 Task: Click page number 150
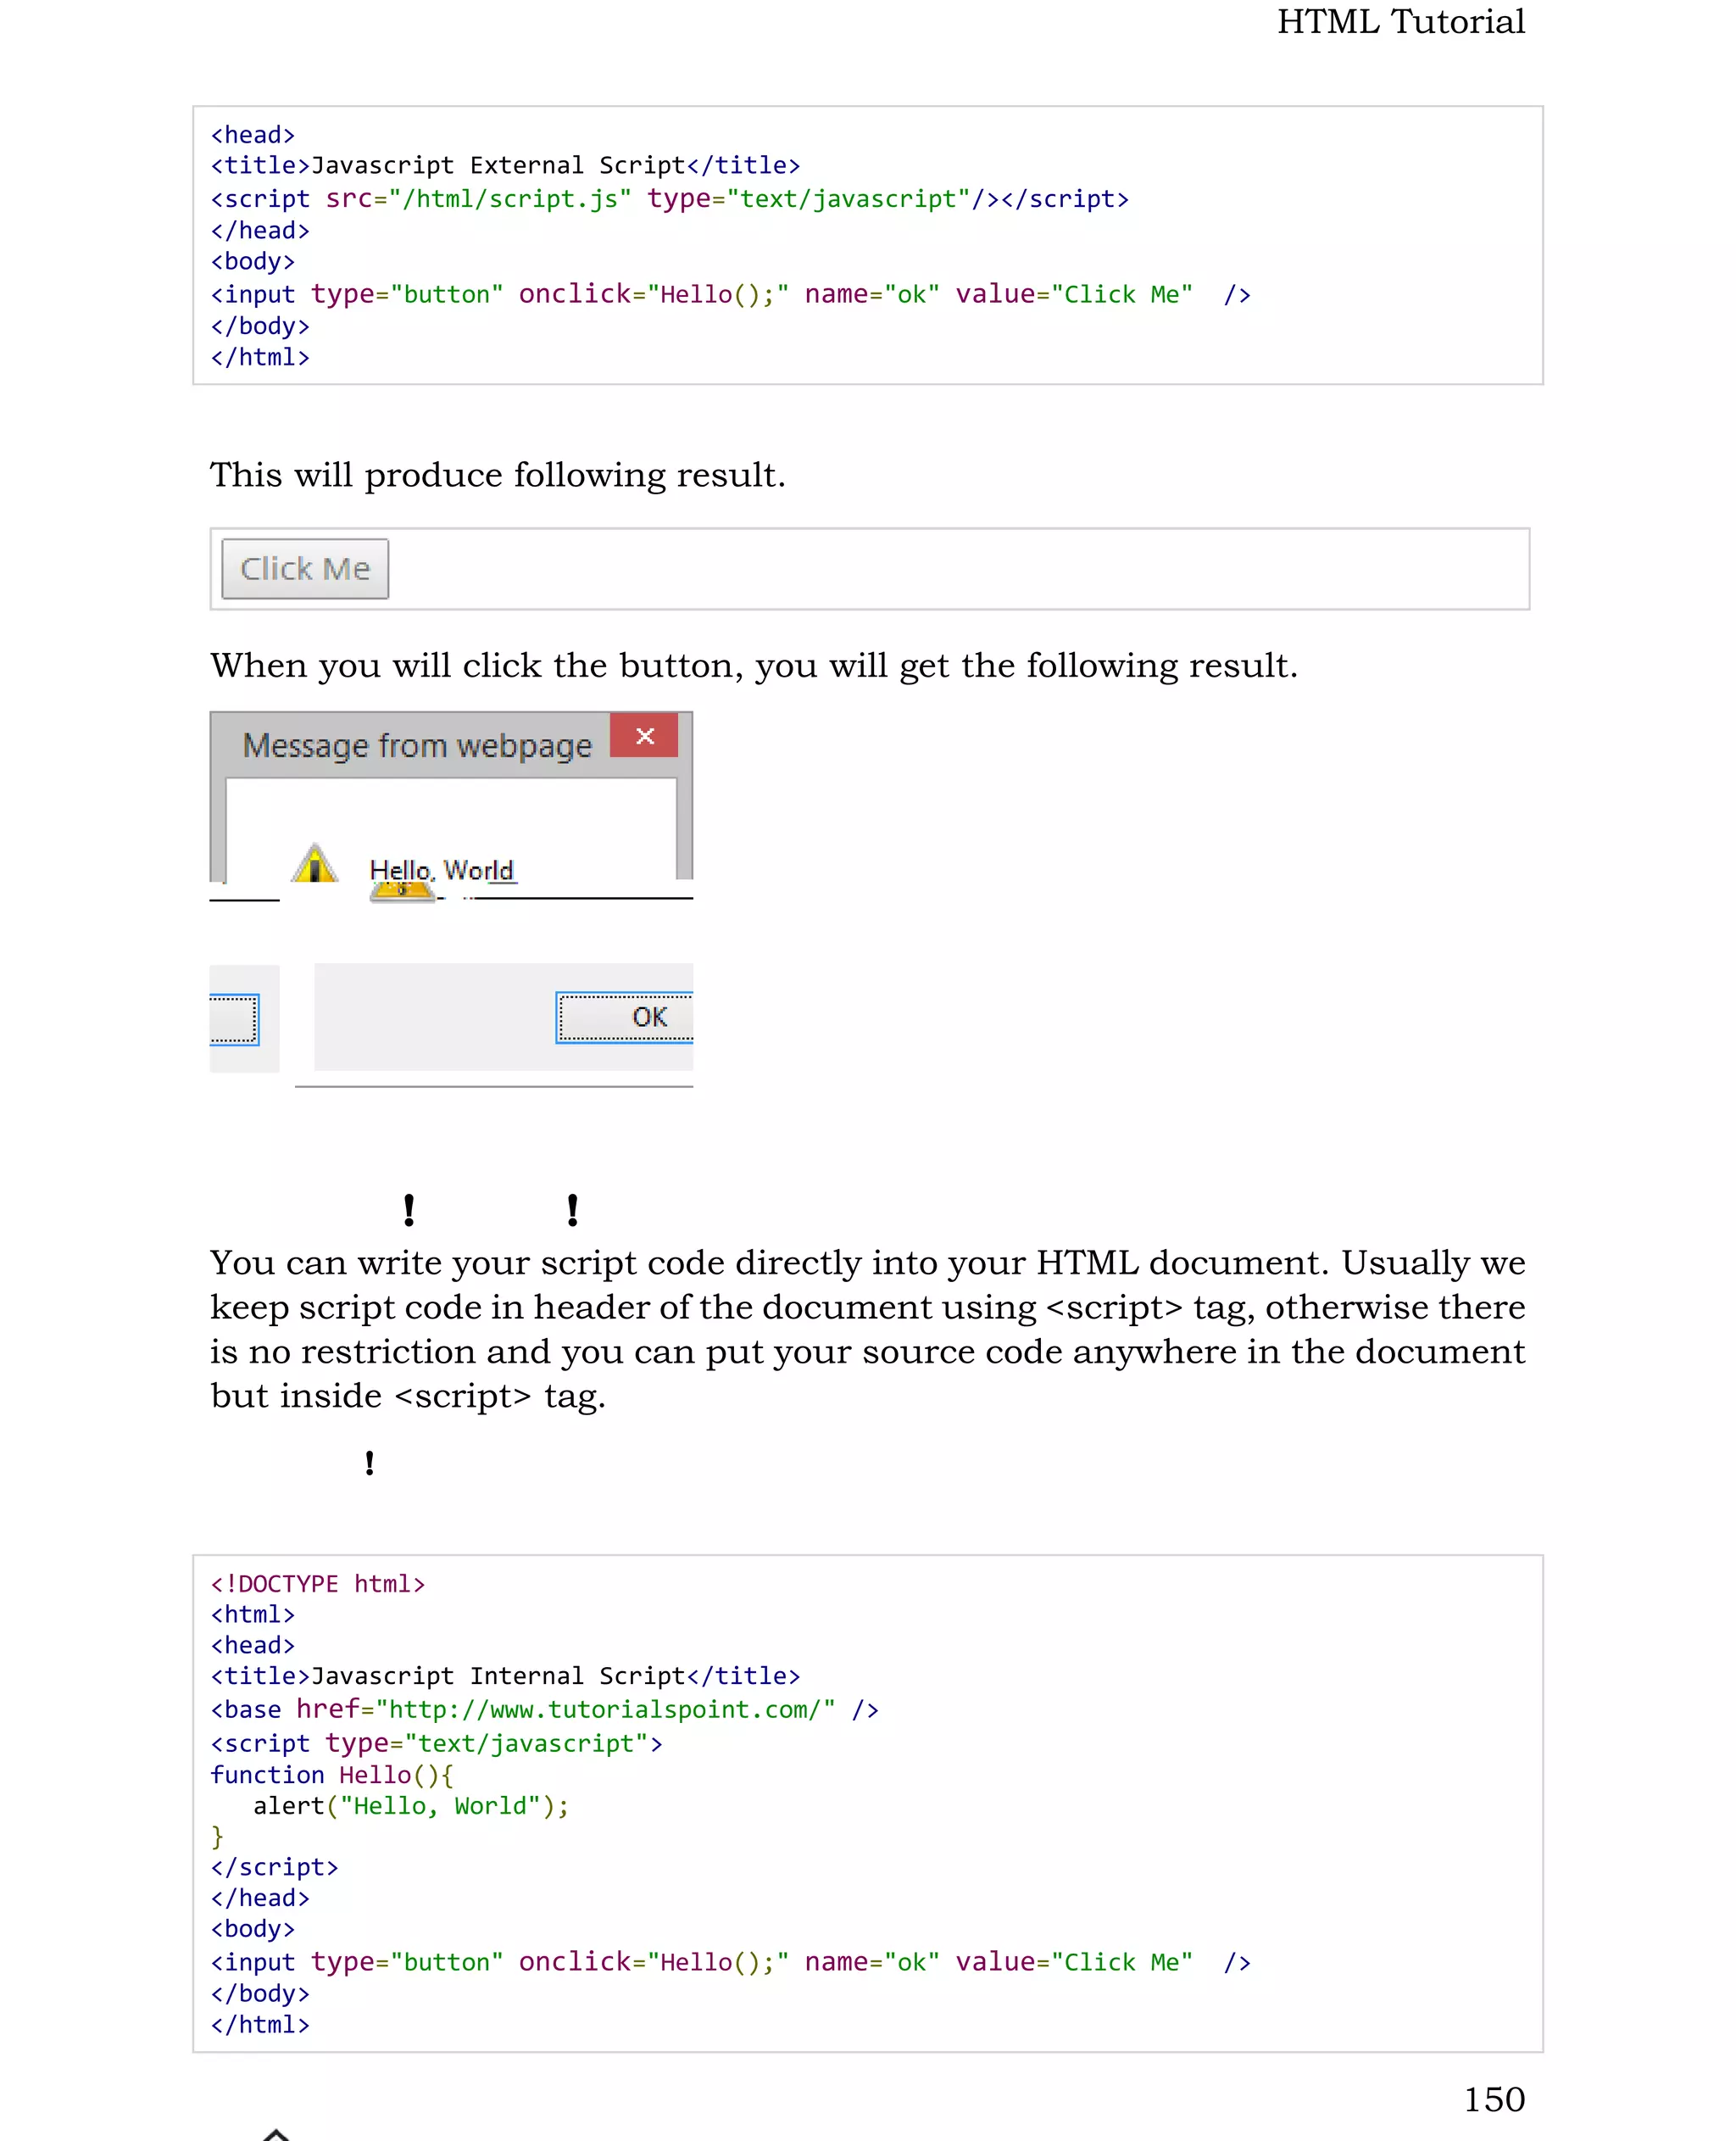(x=1494, y=2099)
